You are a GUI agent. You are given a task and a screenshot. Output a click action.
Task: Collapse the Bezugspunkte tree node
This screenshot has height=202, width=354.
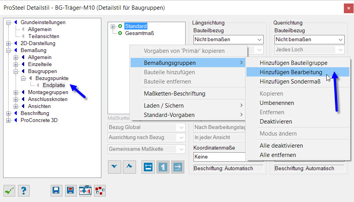click(23, 78)
